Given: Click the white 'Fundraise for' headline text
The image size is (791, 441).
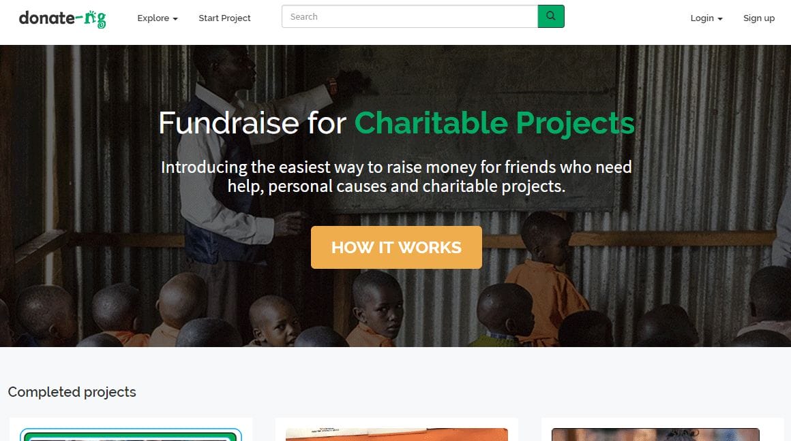Looking at the screenshot, I should point(252,123).
